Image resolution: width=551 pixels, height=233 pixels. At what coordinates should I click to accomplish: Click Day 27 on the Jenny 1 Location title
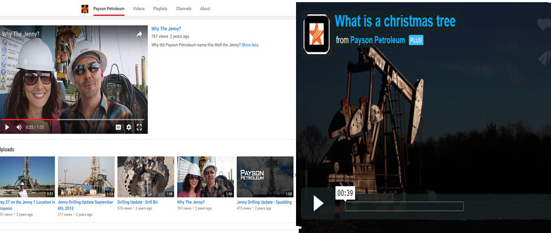27,205
